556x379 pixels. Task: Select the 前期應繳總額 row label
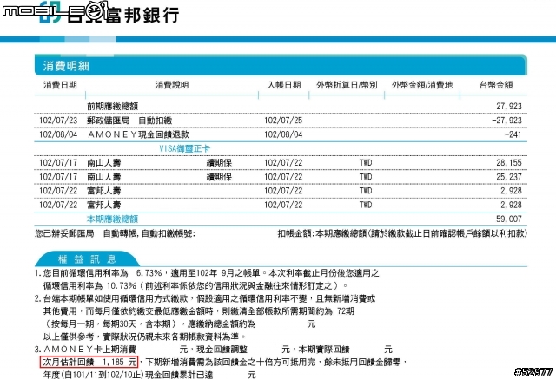(x=112, y=106)
